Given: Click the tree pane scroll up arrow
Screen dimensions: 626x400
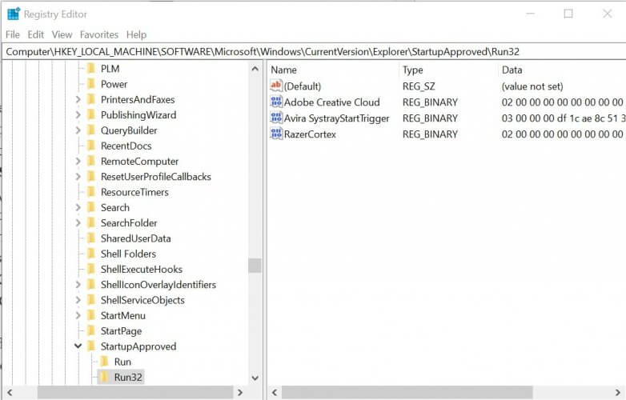Looking at the screenshot, I should click(255, 69).
